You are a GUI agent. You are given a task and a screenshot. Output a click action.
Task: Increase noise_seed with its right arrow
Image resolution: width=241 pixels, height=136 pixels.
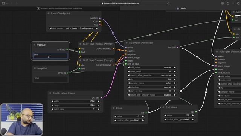[x=175, y=71]
